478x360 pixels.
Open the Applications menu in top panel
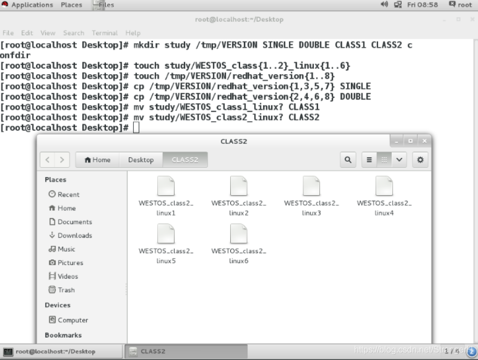32,5
